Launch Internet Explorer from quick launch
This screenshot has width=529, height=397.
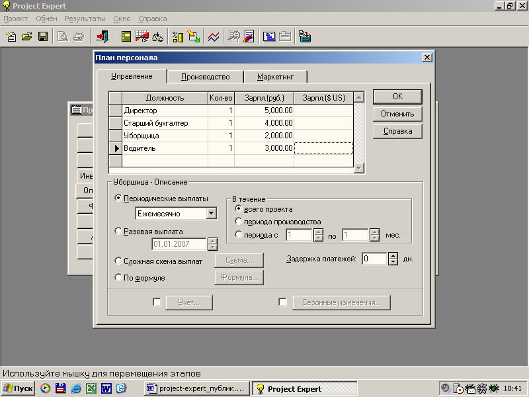coord(76,388)
